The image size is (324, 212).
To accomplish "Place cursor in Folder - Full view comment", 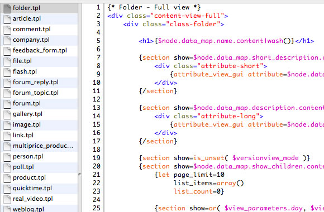I will (x=154, y=7).
